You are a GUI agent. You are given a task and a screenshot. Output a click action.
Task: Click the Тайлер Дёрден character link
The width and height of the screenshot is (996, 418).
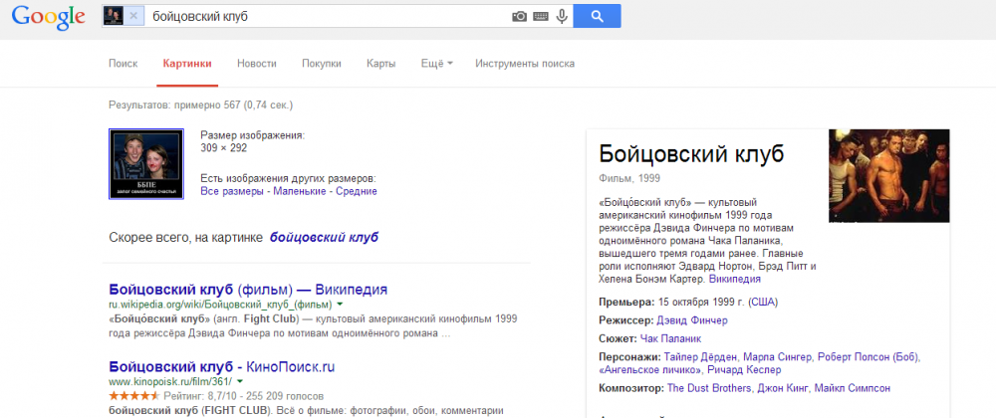pyautogui.click(x=699, y=357)
